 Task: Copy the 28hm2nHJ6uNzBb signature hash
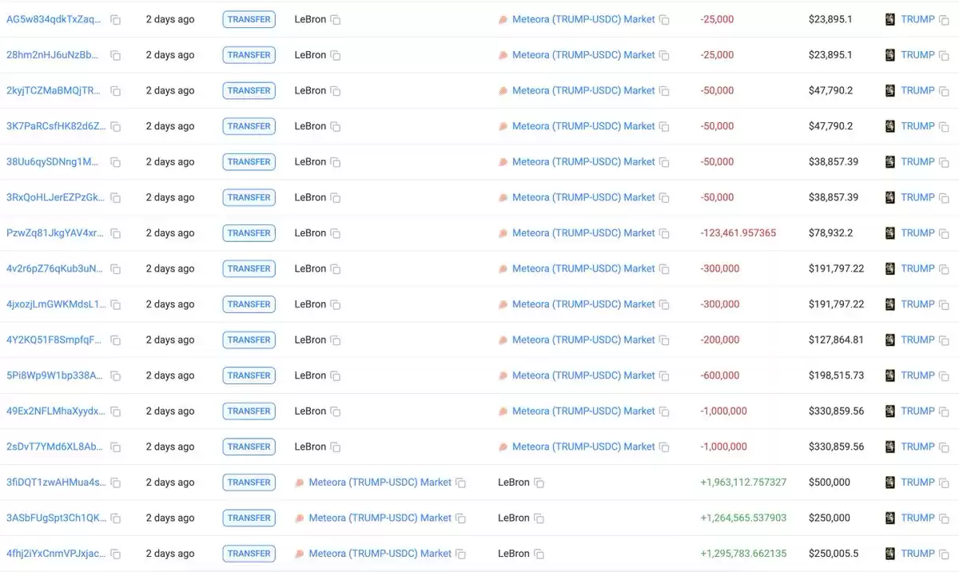click(x=116, y=55)
